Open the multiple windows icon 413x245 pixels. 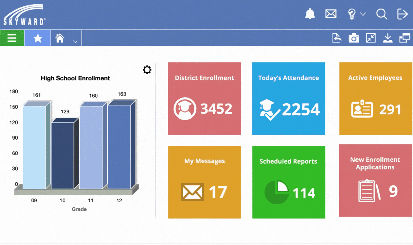(405, 38)
